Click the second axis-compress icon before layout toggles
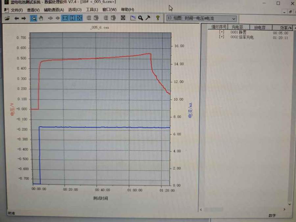 58,18
